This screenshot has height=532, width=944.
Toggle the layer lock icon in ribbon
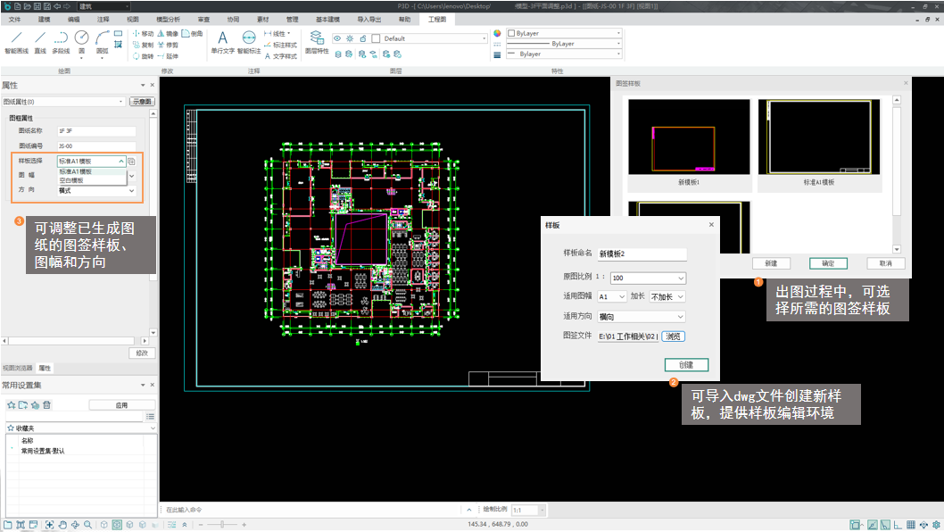click(361, 38)
